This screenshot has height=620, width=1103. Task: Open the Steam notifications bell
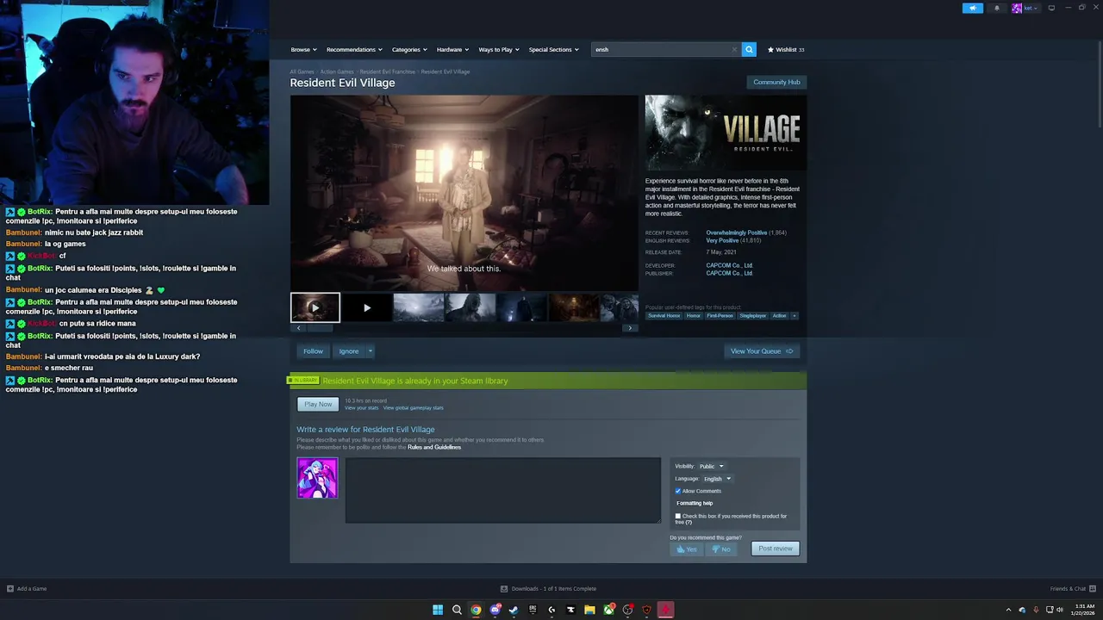pyautogui.click(x=997, y=8)
